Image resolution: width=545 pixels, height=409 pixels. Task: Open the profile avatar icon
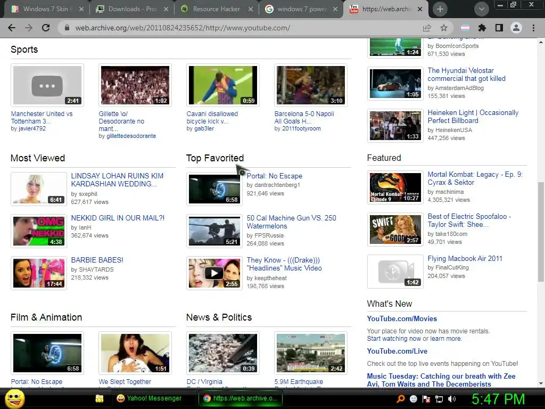pyautogui.click(x=516, y=28)
